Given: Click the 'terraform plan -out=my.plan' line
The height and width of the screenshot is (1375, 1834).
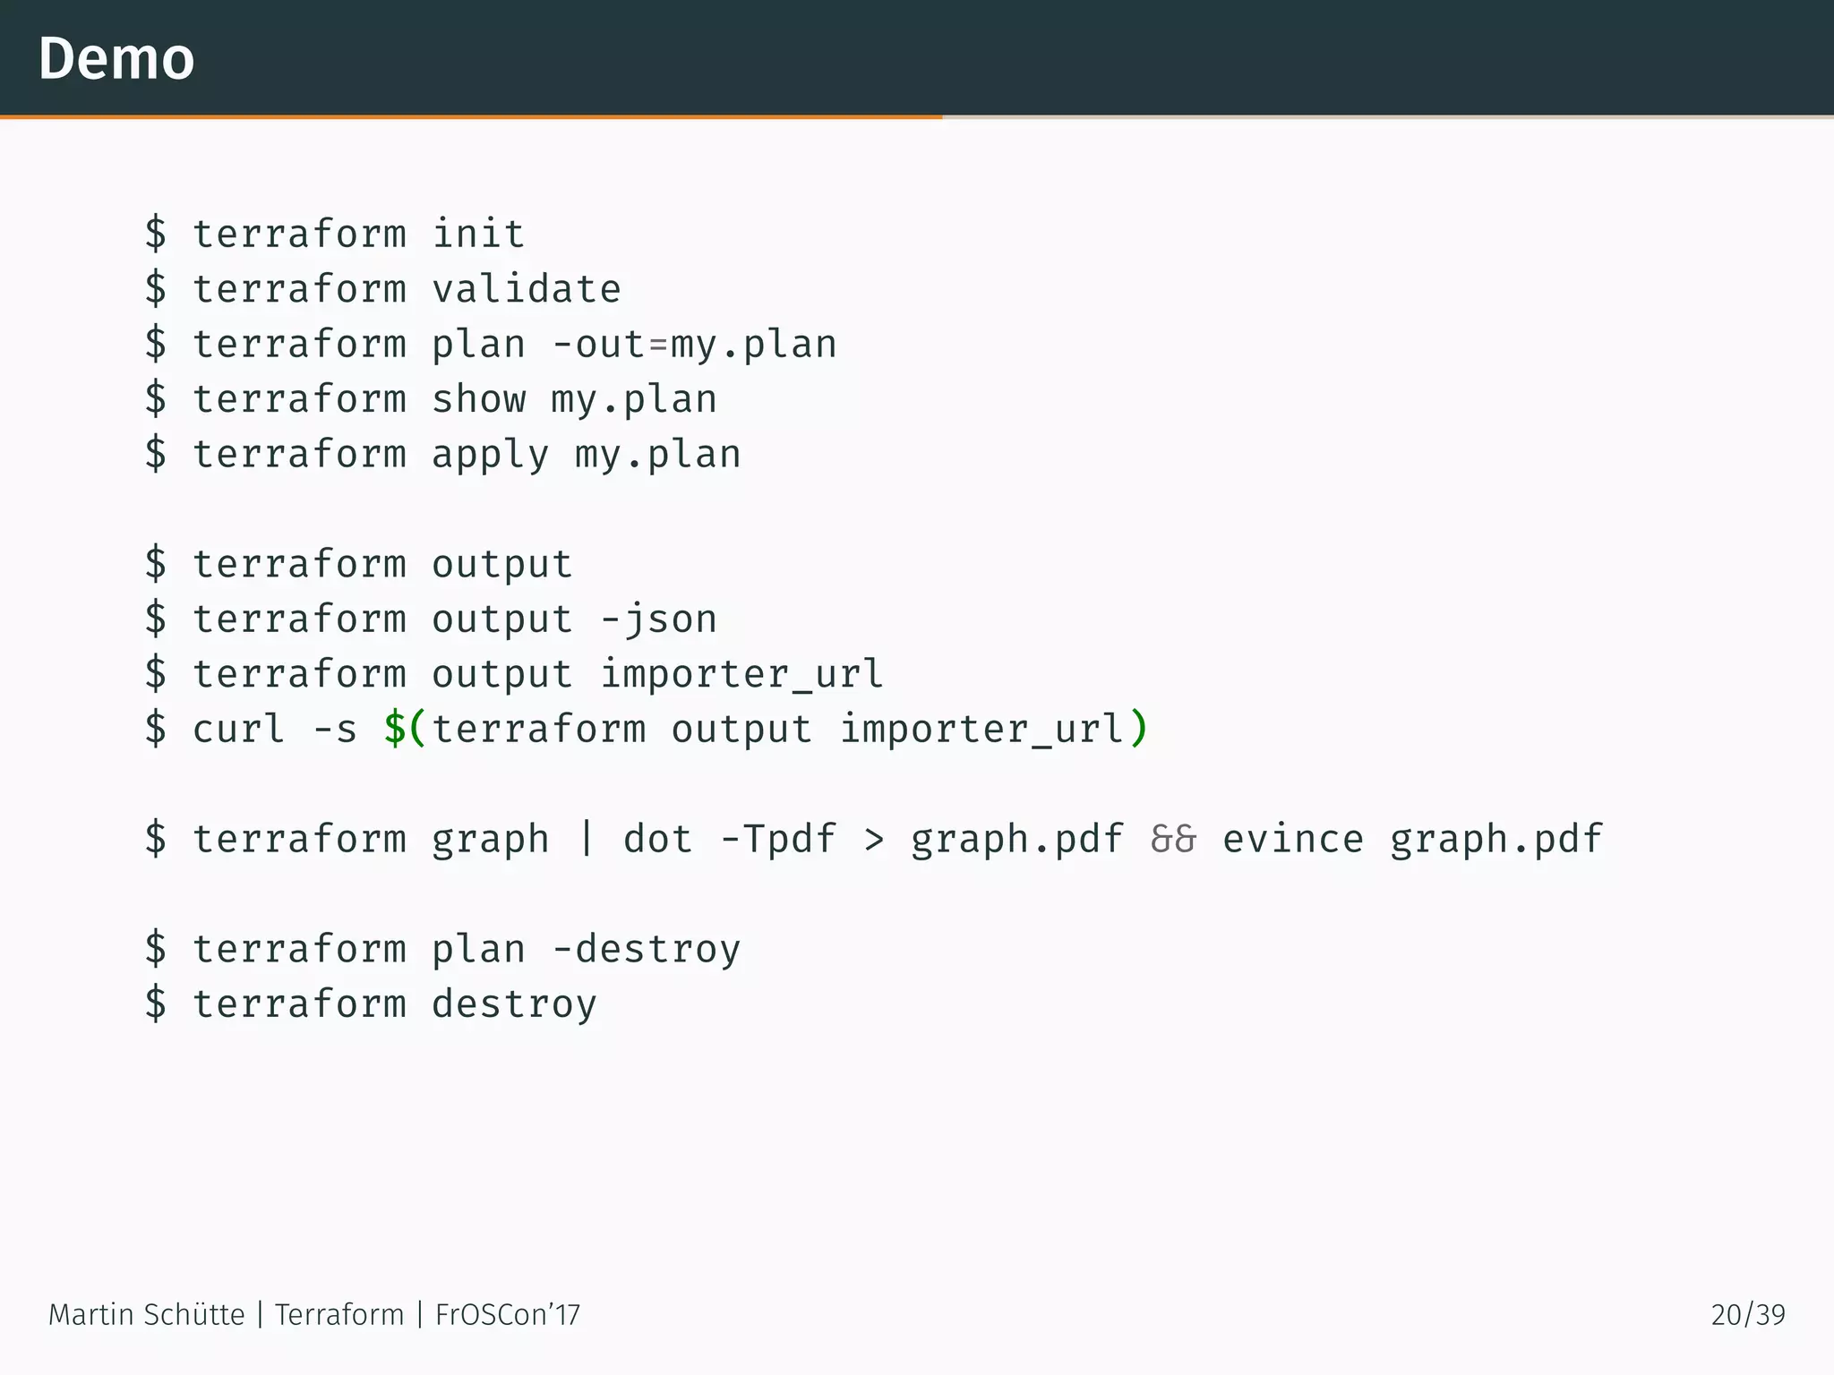Looking at the screenshot, I should (x=491, y=345).
